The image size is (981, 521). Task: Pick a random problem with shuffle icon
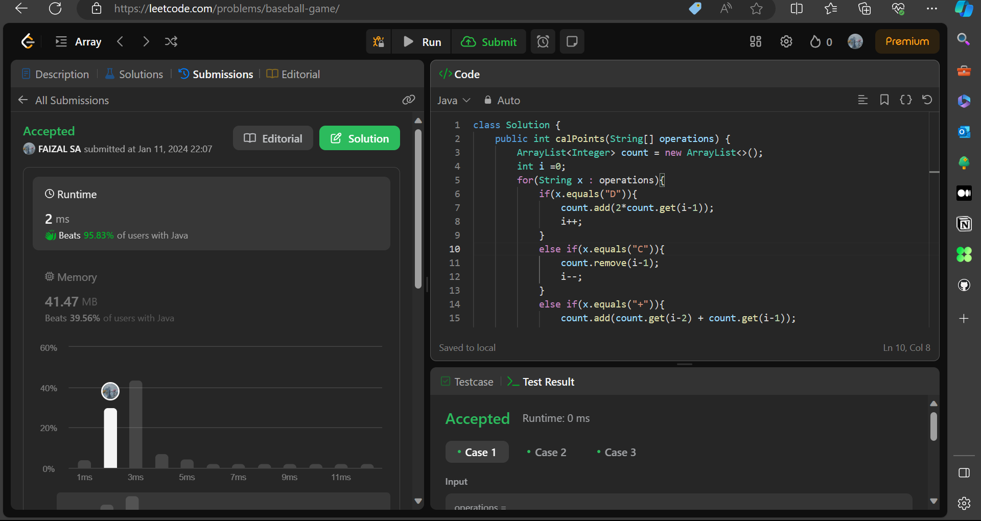point(171,42)
